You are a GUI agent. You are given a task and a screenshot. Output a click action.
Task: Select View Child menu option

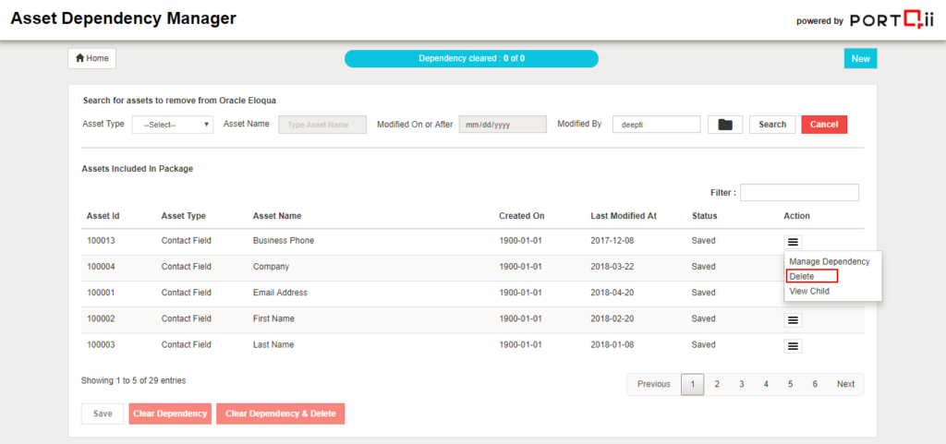coord(809,291)
